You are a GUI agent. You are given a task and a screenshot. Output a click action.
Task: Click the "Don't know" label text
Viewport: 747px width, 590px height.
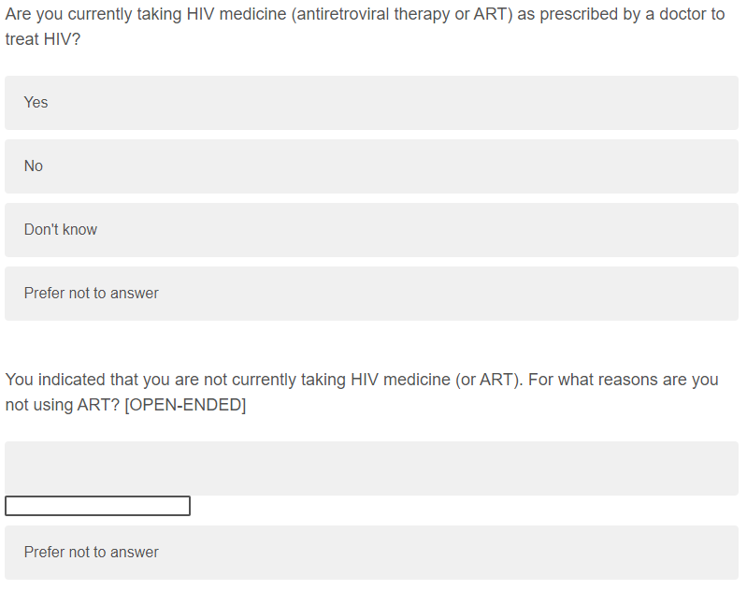tap(61, 230)
